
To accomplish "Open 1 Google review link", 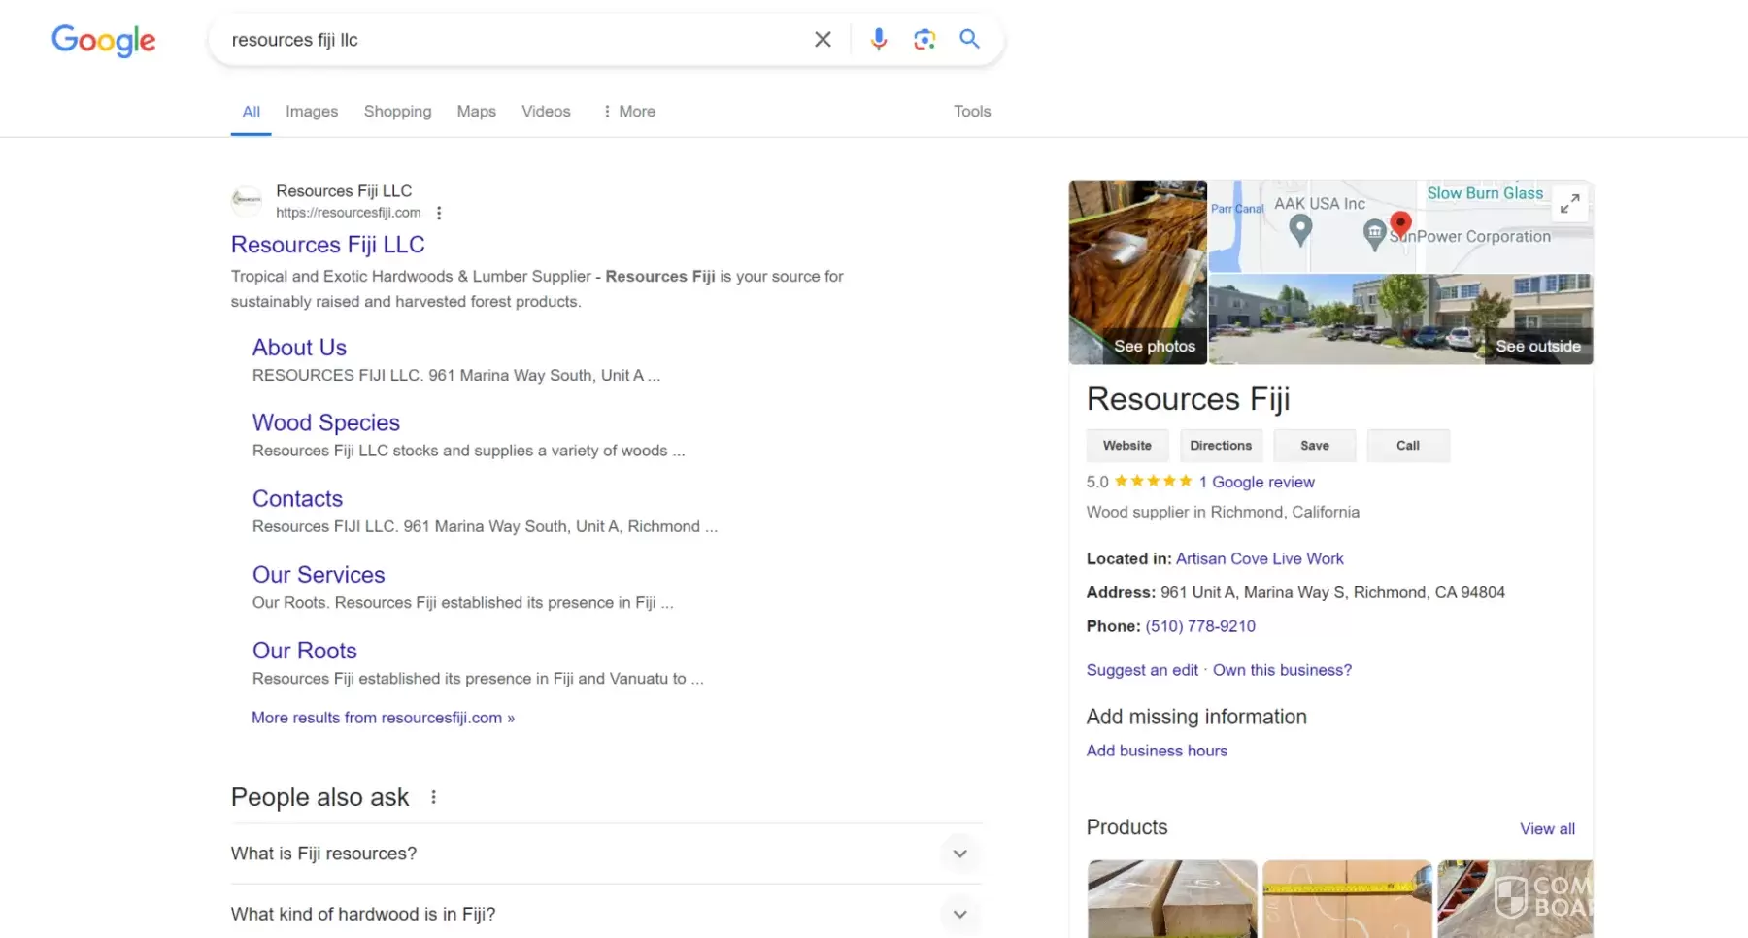I will coord(1256,482).
